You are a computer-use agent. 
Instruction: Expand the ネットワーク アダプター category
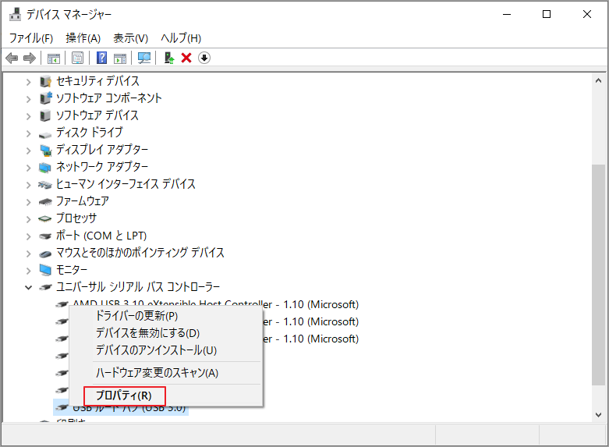coord(29,167)
